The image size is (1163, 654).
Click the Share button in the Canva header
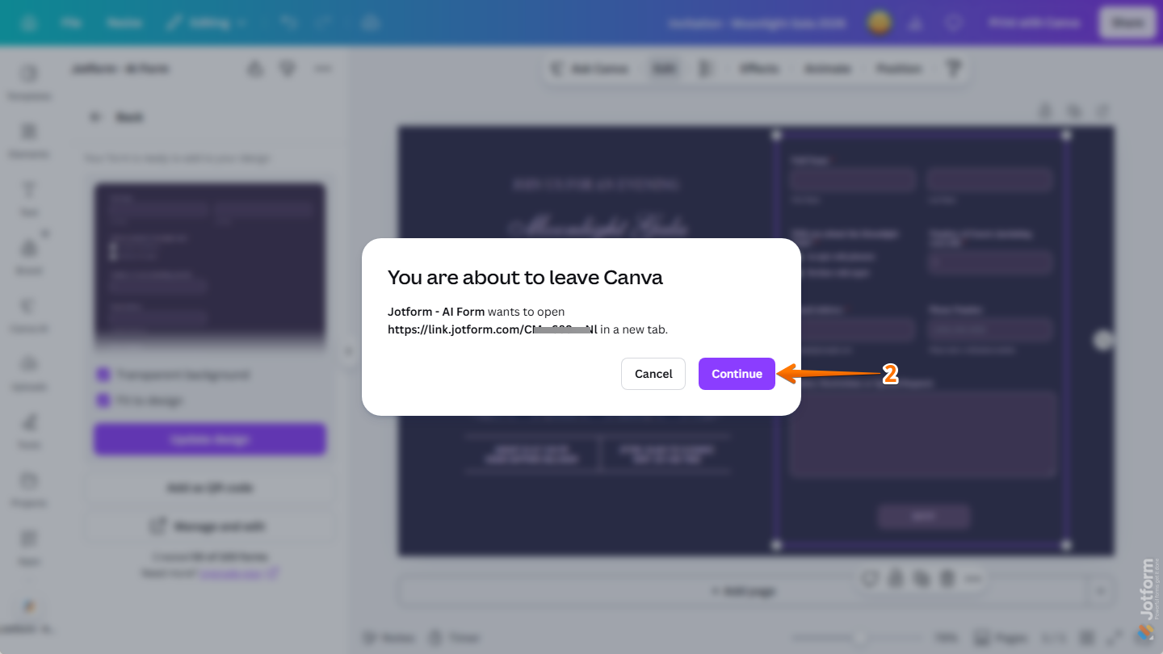(1127, 23)
